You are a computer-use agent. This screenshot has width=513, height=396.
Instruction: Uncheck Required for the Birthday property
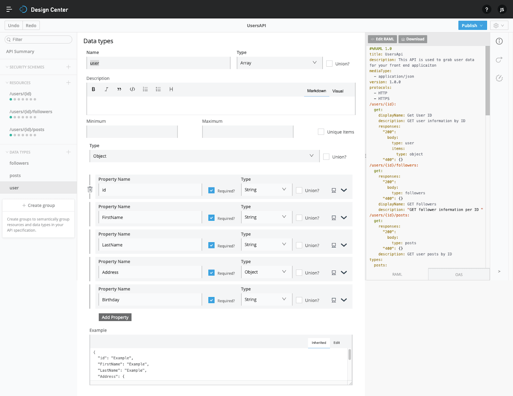(x=211, y=300)
